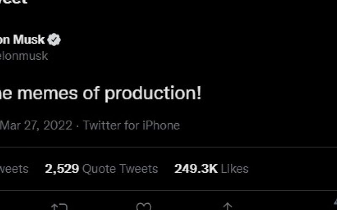Show who liked via the Likes label

click(235, 169)
